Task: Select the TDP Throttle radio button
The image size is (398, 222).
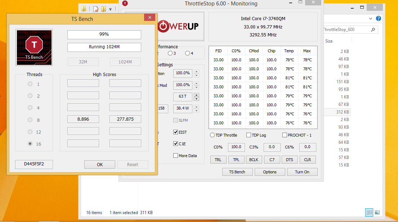Action: tap(213, 135)
